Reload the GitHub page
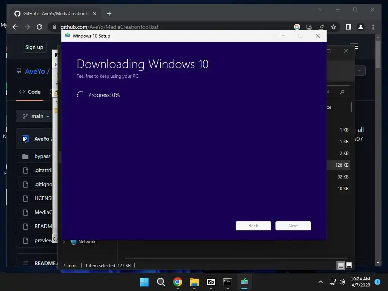The width and height of the screenshot is (388, 291). [x=39, y=27]
